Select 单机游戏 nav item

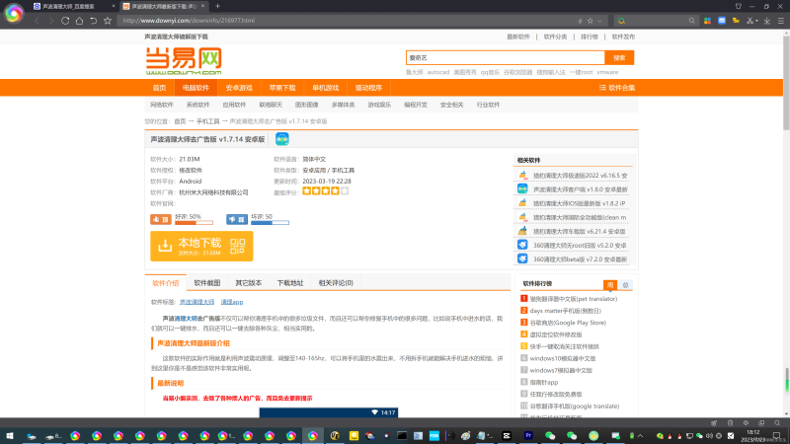pyautogui.click(x=326, y=88)
